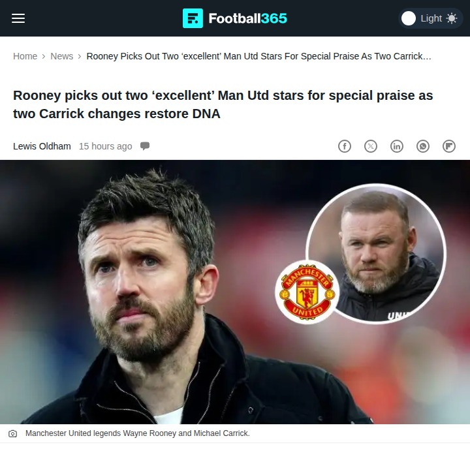Open the News breadcrumb link
Image resolution: width=470 pixels, height=451 pixels.
pyautogui.click(x=62, y=56)
